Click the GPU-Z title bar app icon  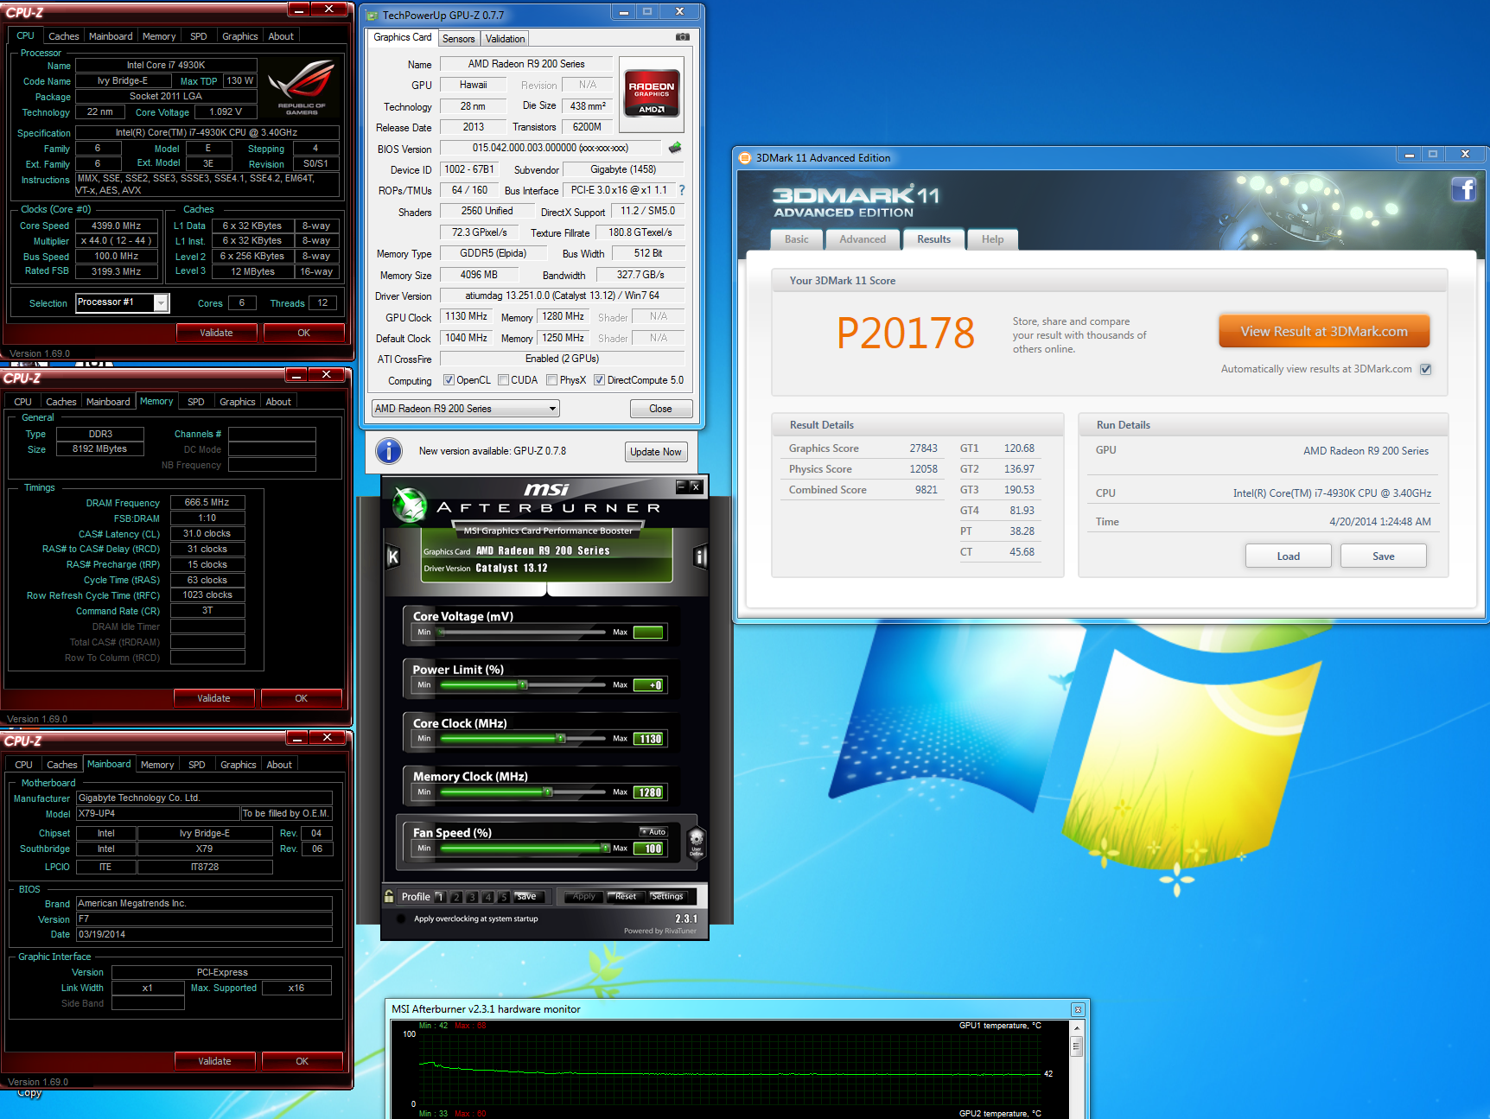click(372, 16)
